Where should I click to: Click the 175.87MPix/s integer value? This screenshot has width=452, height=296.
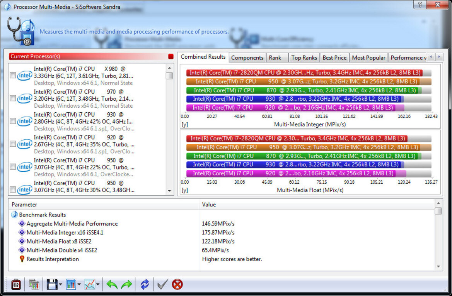[x=218, y=232]
